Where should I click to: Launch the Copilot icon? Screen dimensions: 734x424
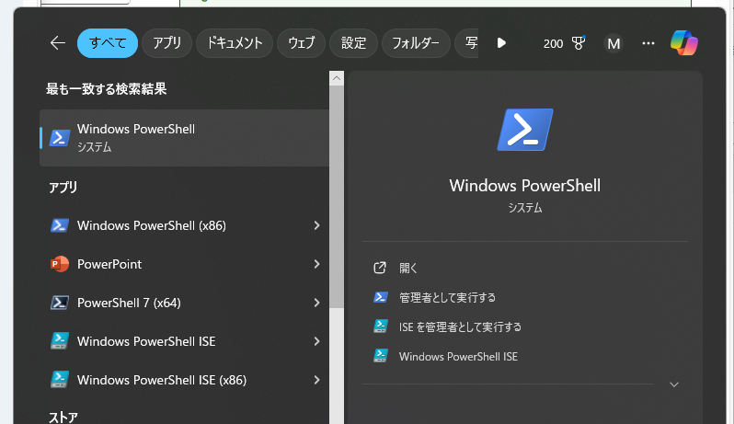pyautogui.click(x=684, y=43)
